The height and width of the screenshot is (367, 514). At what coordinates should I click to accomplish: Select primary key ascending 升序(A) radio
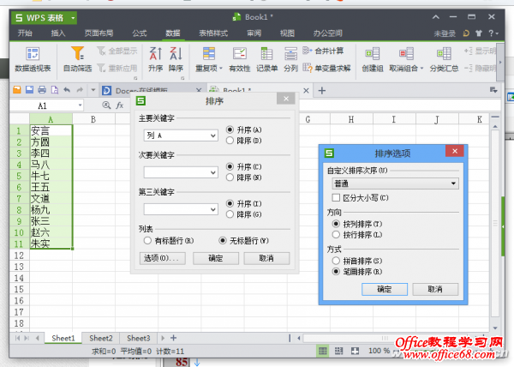pos(230,129)
